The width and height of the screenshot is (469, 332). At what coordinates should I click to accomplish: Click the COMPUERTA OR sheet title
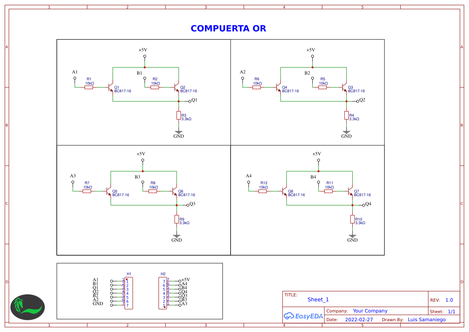[x=228, y=28]
